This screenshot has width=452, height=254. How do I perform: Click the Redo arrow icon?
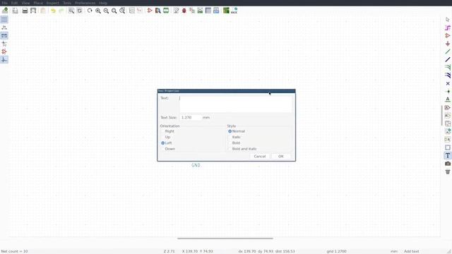coord(61,11)
